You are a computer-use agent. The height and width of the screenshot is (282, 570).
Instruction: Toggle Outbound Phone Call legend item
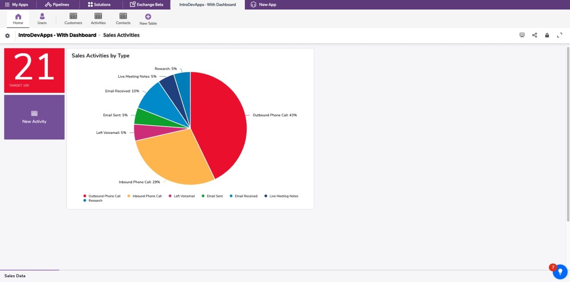pos(104,196)
